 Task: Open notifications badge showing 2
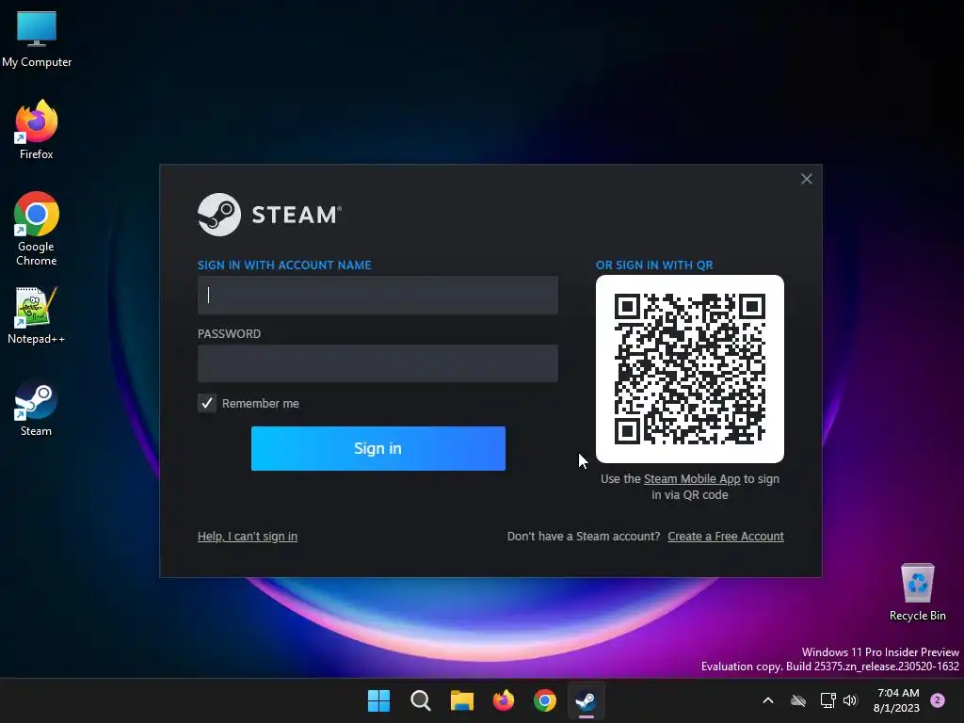pyautogui.click(x=938, y=700)
